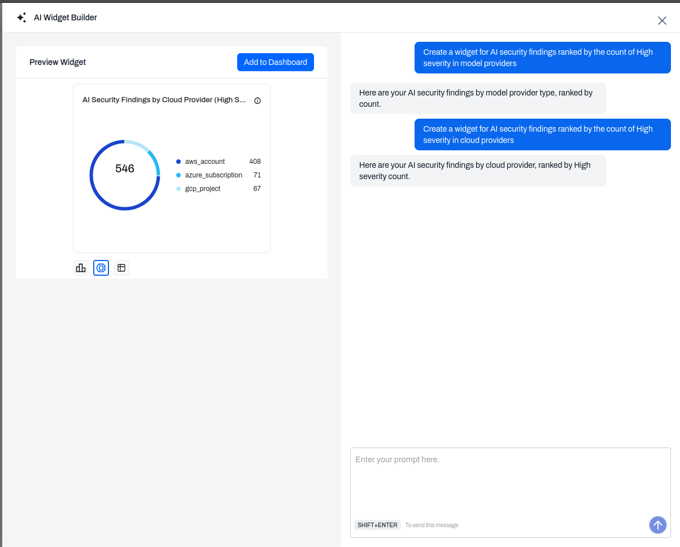This screenshot has width=680, height=547.
Task: Click the 546 total in donut center
Action: 125,168
